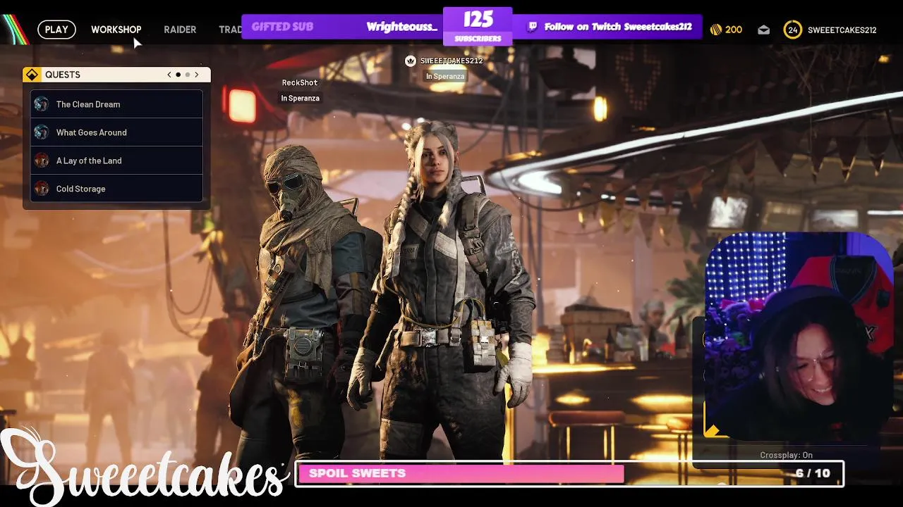Image resolution: width=903 pixels, height=507 pixels.
Task: Select SWEEETCAKES212 nameplate above the character
Action: point(451,61)
